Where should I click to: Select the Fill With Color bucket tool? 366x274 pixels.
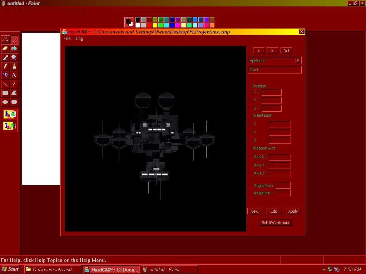(14, 49)
